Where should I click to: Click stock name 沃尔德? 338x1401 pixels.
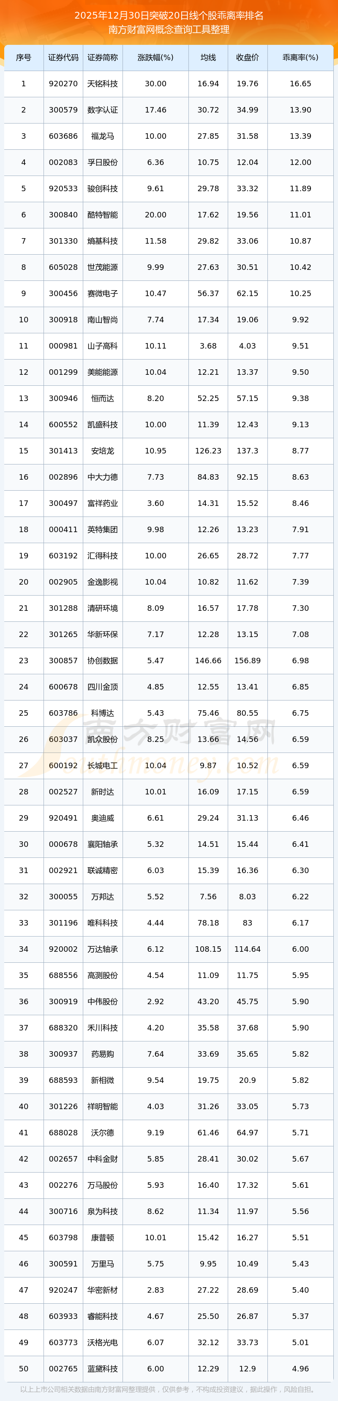tap(103, 1132)
